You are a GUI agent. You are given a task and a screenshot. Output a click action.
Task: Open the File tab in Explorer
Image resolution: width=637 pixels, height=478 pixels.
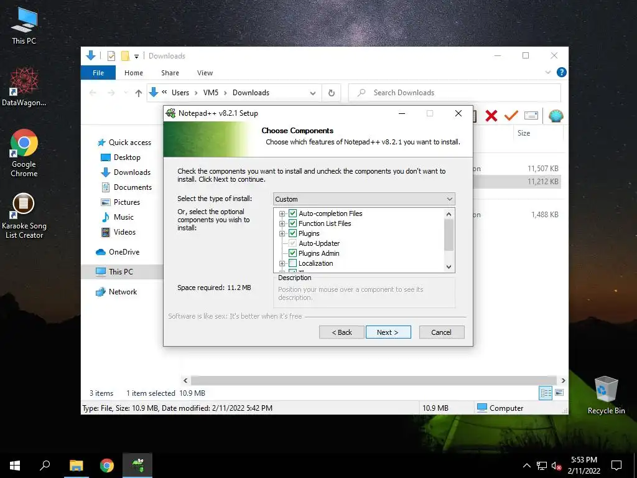coord(98,73)
